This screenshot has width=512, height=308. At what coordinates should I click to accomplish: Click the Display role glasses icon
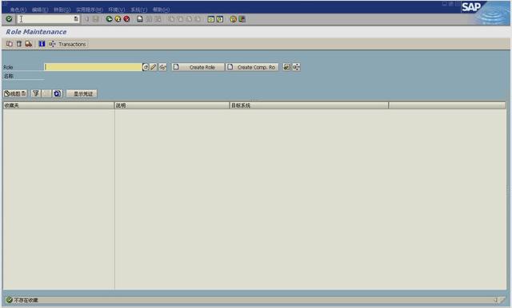tap(162, 67)
